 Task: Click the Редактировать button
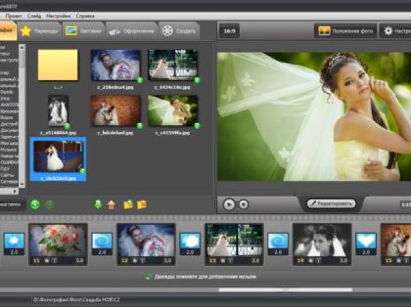click(331, 203)
